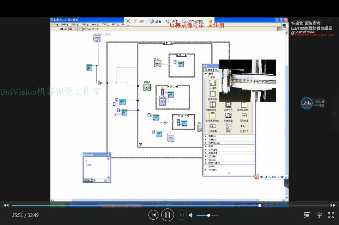Click the red Abort Execution button
The width and height of the screenshot is (339, 225).
71,29
